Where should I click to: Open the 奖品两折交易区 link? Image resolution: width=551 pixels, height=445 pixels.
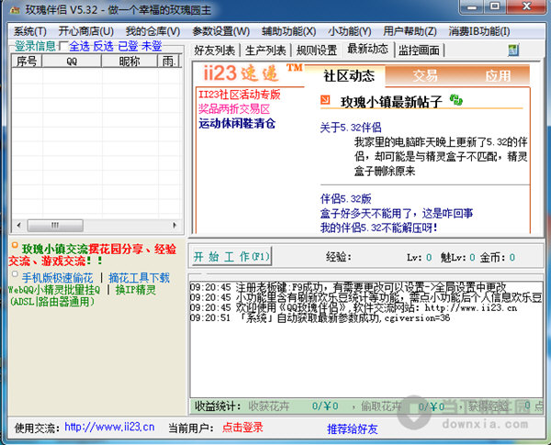tap(234, 109)
